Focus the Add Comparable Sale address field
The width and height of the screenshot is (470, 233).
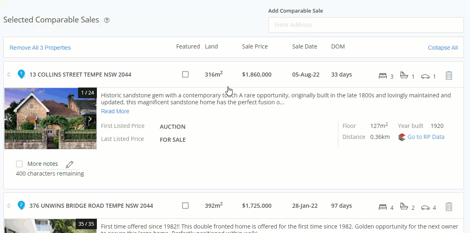click(x=366, y=25)
